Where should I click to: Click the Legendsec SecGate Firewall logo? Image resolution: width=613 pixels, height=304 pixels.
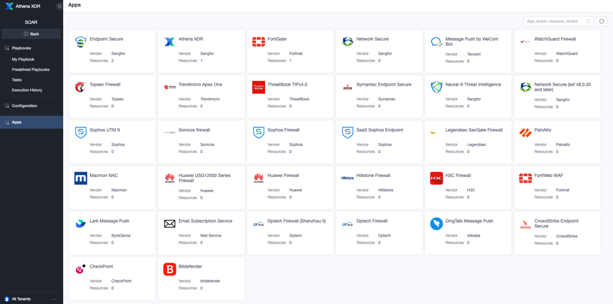click(433, 133)
